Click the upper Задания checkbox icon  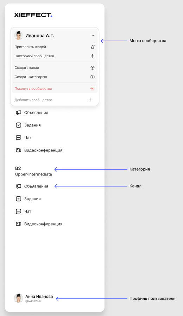tap(19, 125)
